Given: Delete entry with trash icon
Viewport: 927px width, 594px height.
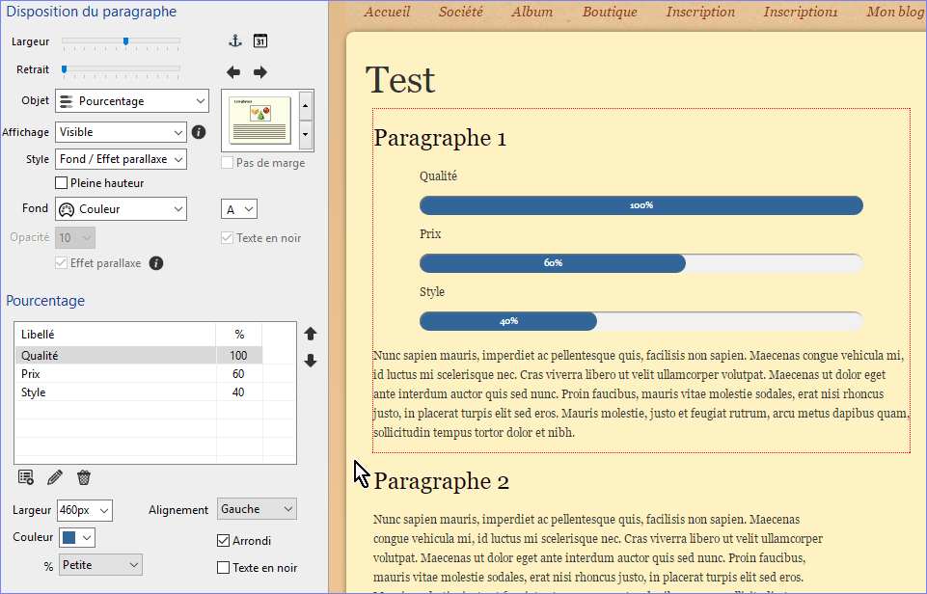Looking at the screenshot, I should point(84,477).
